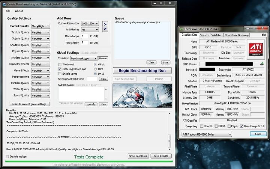This screenshot has height=169, width=270.
Task: Toggle the 64 bit checkbox
Action: coord(95,64)
